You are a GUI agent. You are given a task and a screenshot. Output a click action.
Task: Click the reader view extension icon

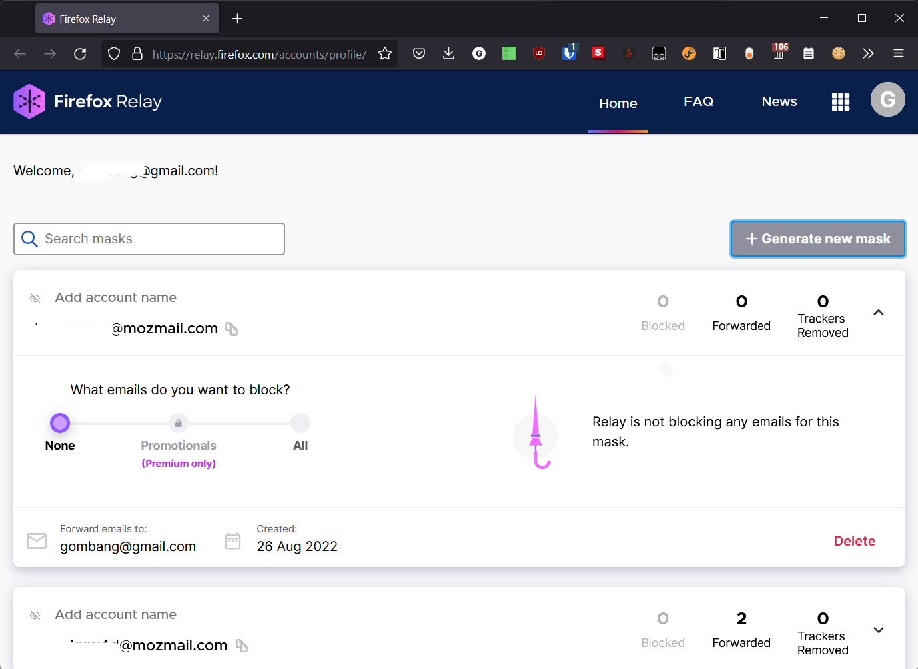[719, 53]
